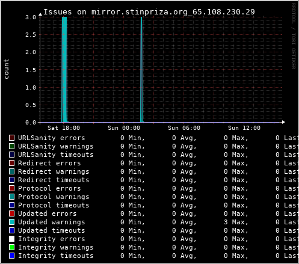Image resolution: width=299 pixels, height=264 pixels.
Task: Click the Updated warnings cyan swatch
Action: 11,222
